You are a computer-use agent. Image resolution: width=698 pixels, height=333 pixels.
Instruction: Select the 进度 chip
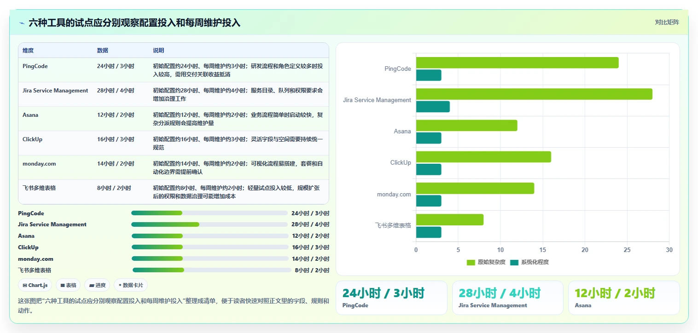pyautogui.click(x=97, y=285)
